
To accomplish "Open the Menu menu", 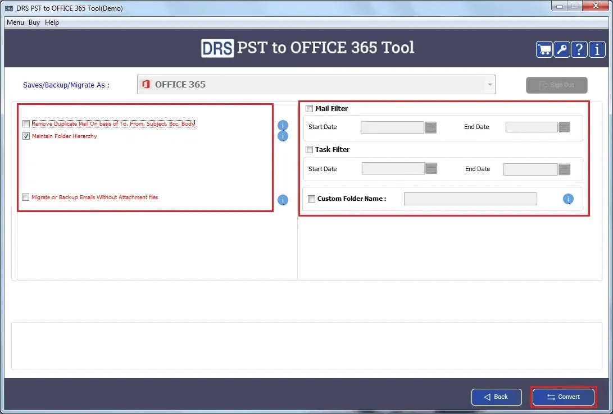I will click(15, 22).
